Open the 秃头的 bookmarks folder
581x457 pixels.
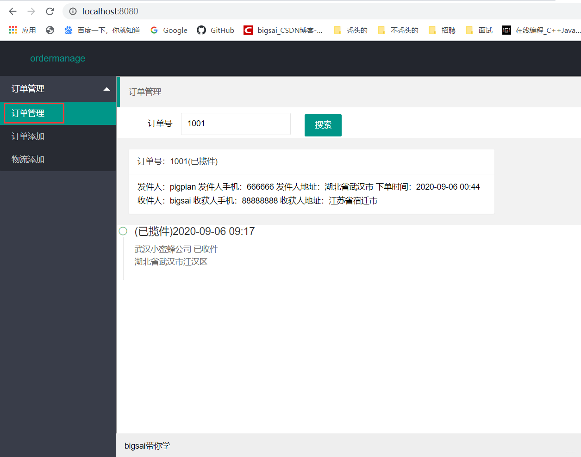(x=350, y=30)
